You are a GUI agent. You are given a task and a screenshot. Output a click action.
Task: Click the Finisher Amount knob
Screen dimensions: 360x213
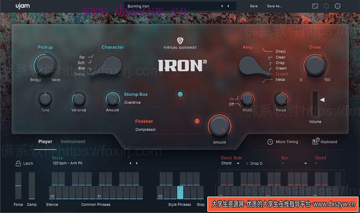click(220, 126)
